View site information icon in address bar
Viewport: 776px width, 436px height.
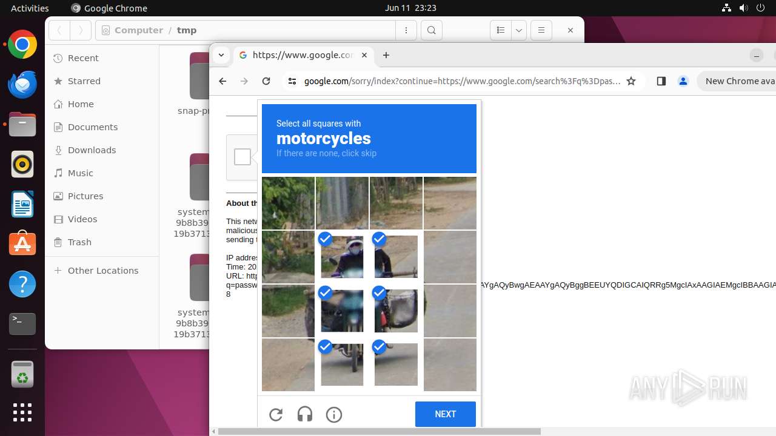point(292,81)
